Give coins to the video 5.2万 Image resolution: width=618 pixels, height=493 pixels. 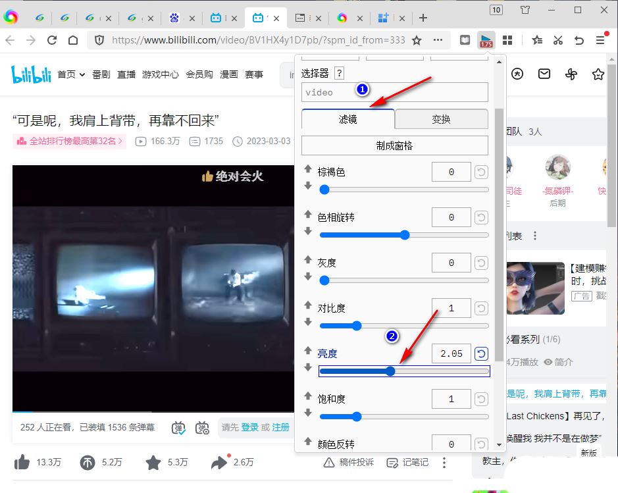coord(88,462)
